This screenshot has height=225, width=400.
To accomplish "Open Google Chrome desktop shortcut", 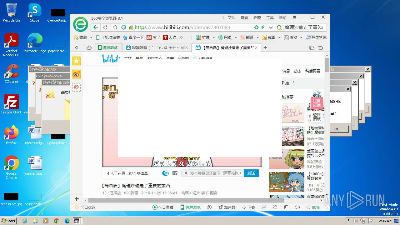I will 11,167.
